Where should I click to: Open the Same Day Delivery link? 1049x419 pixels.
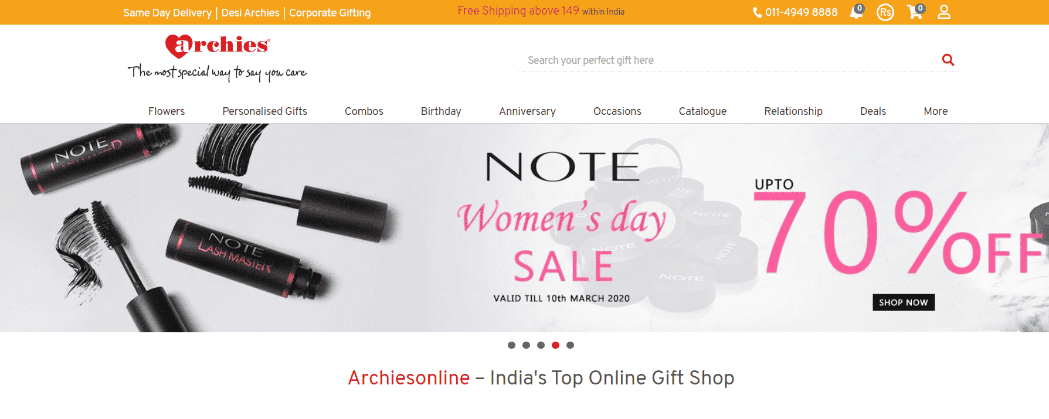167,13
